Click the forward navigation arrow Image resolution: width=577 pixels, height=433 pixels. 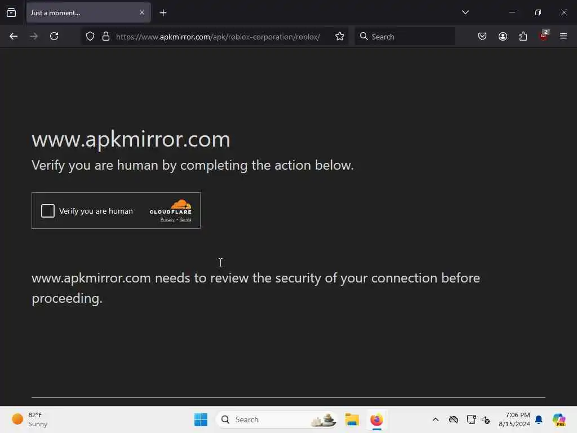(34, 36)
